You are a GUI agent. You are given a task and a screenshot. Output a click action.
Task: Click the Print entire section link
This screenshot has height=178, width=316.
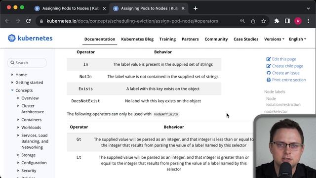coord(289,80)
